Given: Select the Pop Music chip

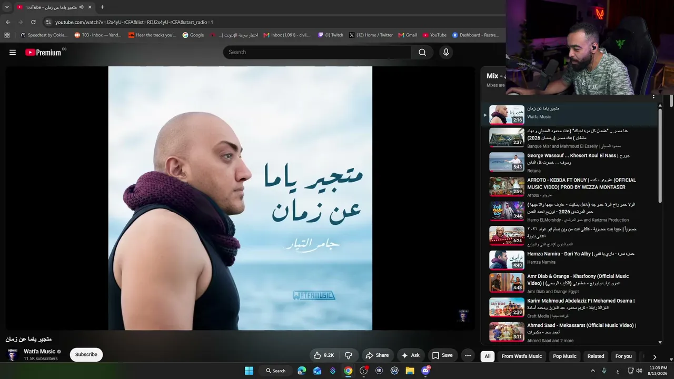Looking at the screenshot, I should coord(564,356).
